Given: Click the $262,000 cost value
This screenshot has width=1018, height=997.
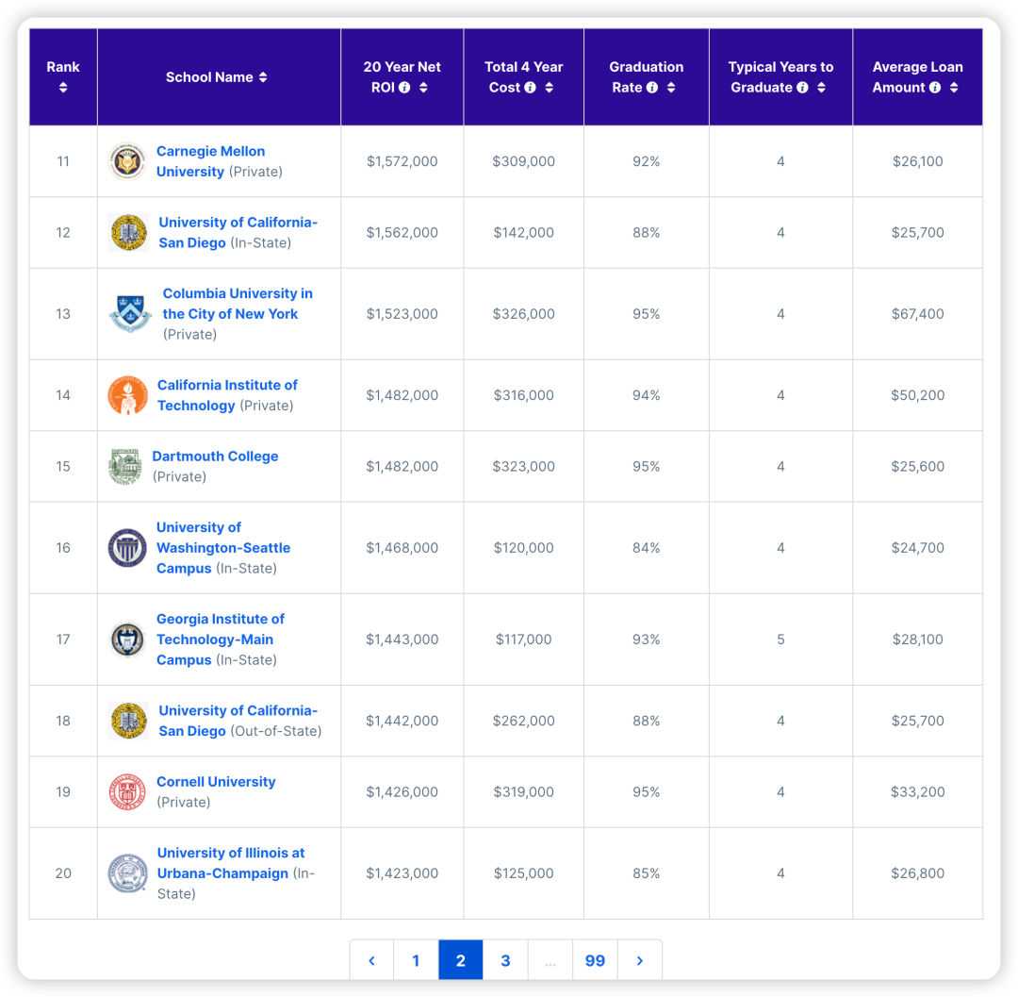Looking at the screenshot, I should pos(524,721).
